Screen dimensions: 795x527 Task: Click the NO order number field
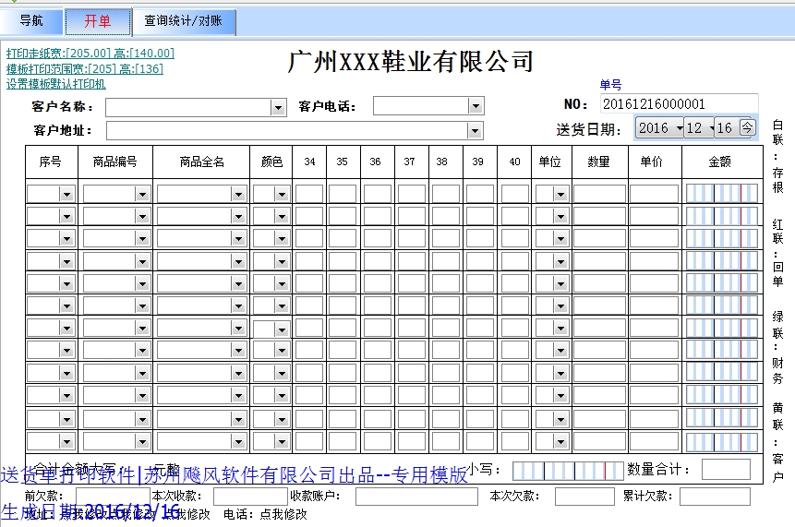tap(679, 104)
